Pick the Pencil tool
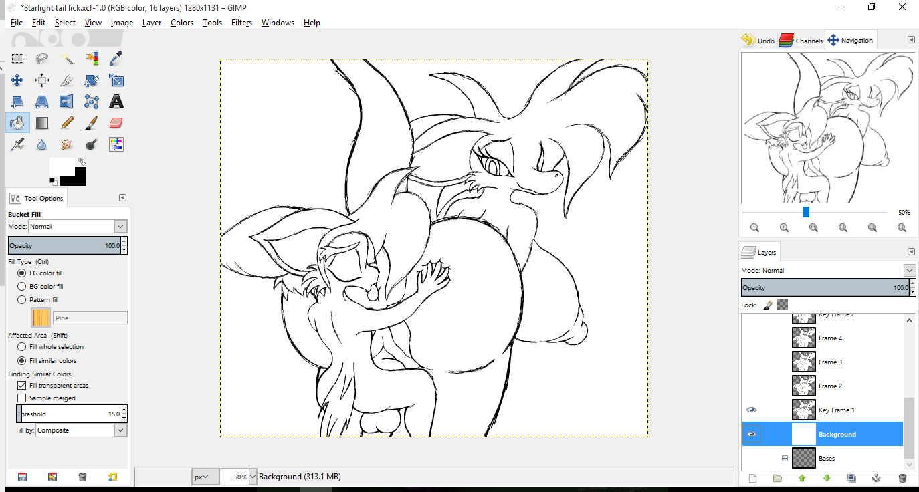This screenshot has height=492, width=919. click(67, 123)
